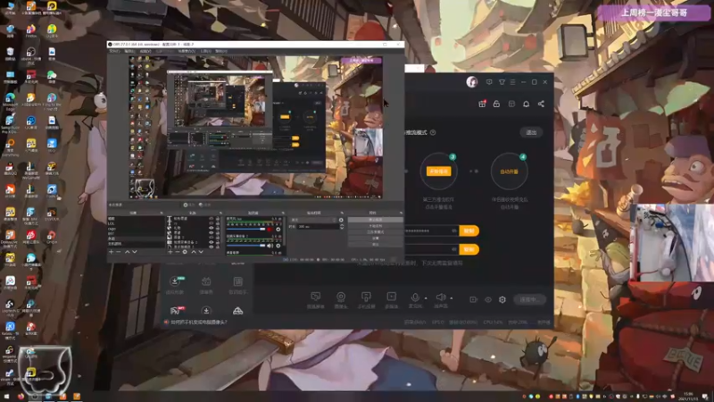Remove the selected scene with minus icon
The width and height of the screenshot is (714, 402).
(119, 252)
